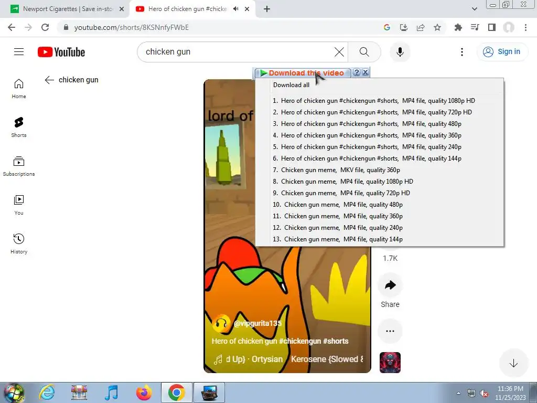This screenshot has width=537, height=403.
Task: Open YouTube settings three-dot menu
Action: click(461, 52)
